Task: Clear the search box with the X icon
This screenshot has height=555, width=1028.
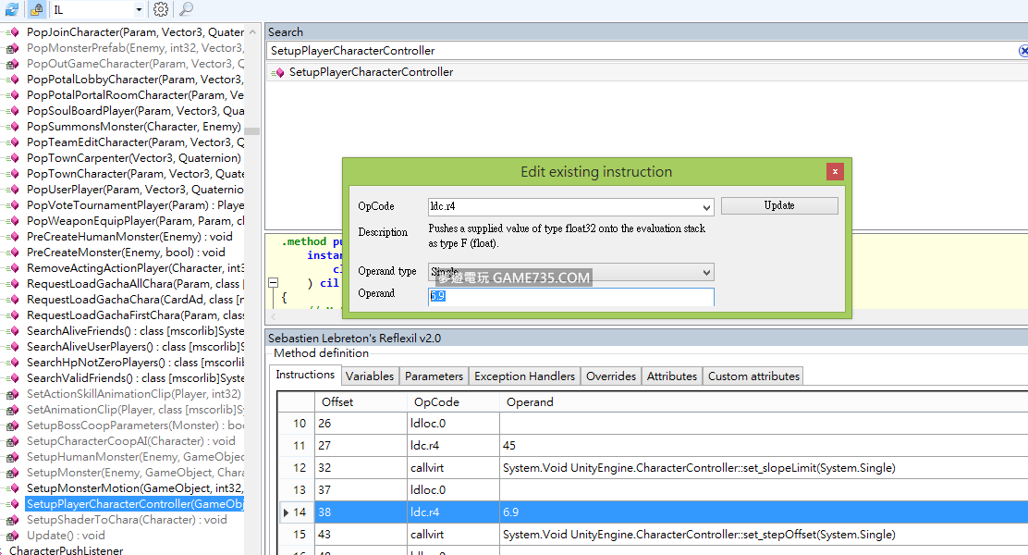Action: [x=1022, y=51]
